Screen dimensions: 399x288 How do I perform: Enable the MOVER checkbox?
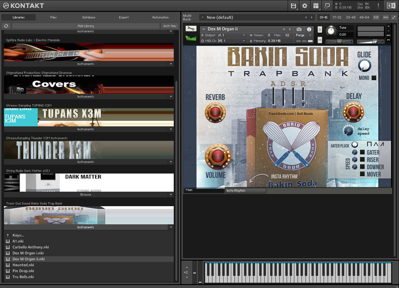click(362, 174)
